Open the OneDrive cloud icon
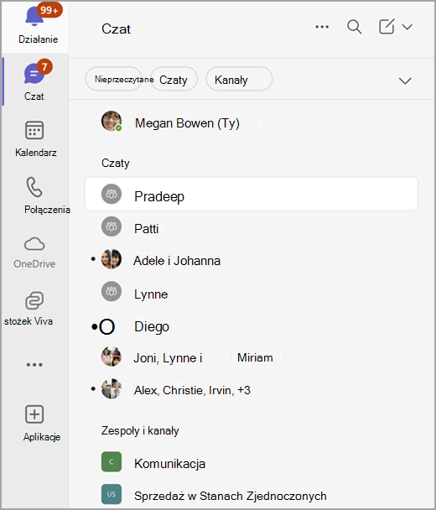436x510 pixels. (34, 244)
